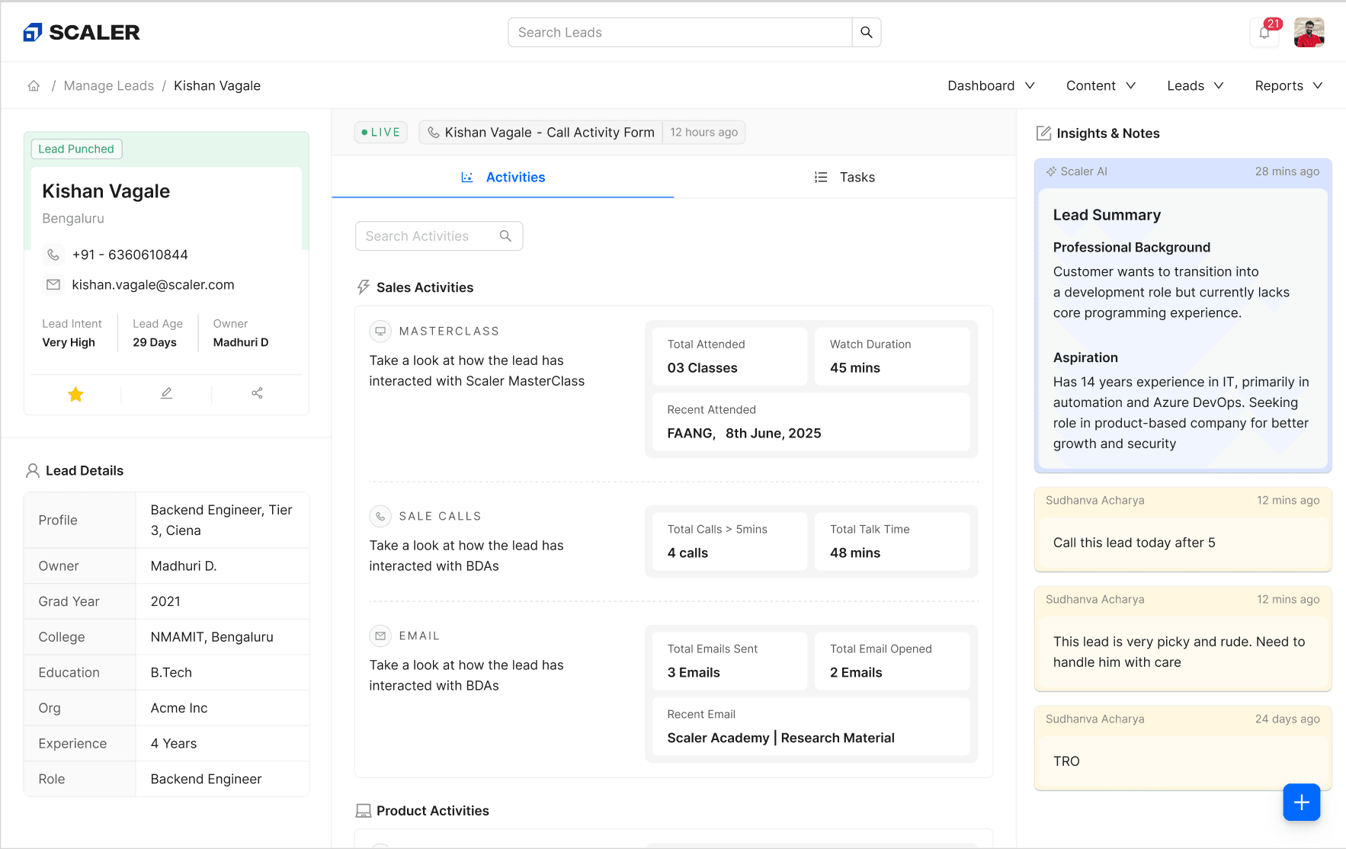Switch to the Activities tab
The width and height of the screenshot is (1346, 849).
pos(503,177)
